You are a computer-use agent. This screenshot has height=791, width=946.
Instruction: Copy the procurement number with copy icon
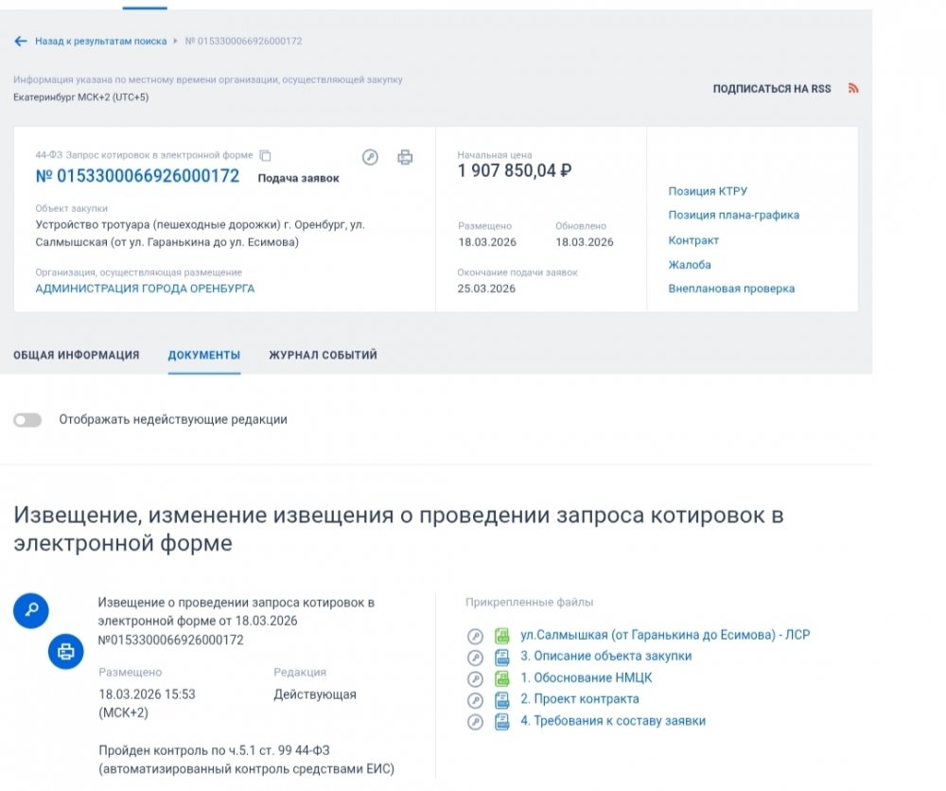266,155
